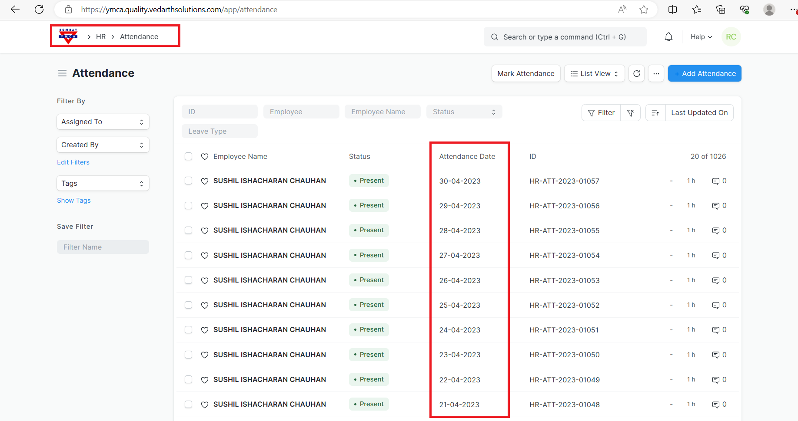
Task: Open the three-dots more options menu
Action: pyautogui.click(x=656, y=73)
